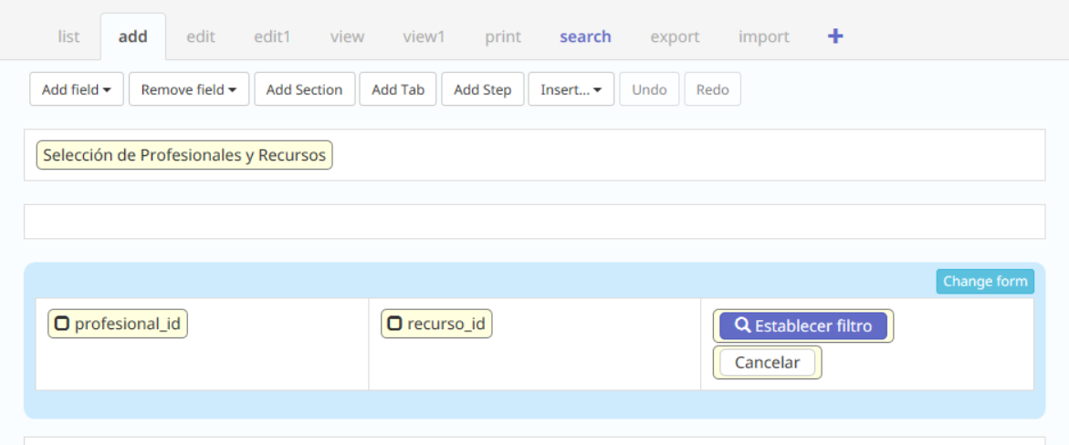This screenshot has height=445, width=1069.
Task: Click the empty section row below the title
Action: [534, 222]
